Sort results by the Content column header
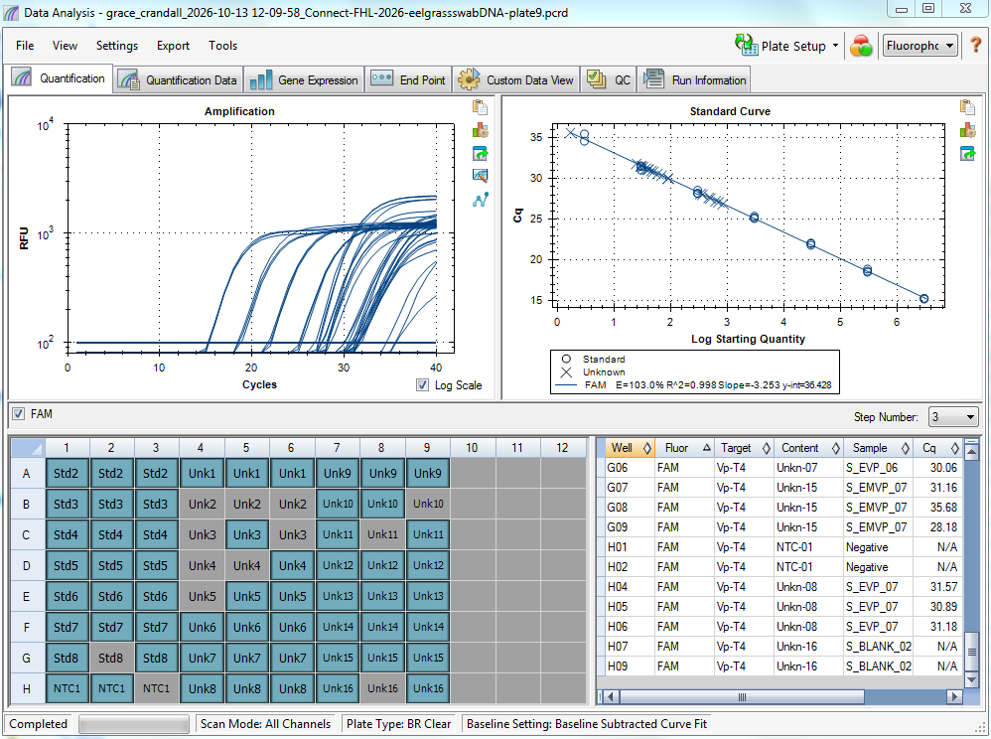This screenshot has width=991, height=739. pyautogui.click(x=809, y=448)
